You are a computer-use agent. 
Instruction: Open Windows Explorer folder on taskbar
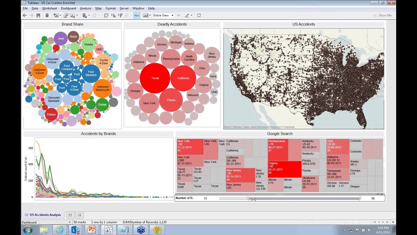[44, 230]
